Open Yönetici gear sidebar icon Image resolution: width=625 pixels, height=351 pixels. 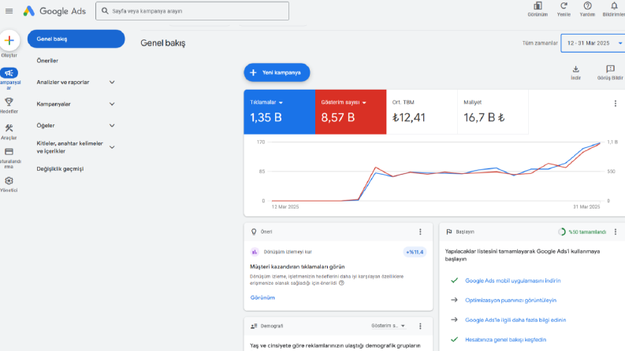[9, 181]
